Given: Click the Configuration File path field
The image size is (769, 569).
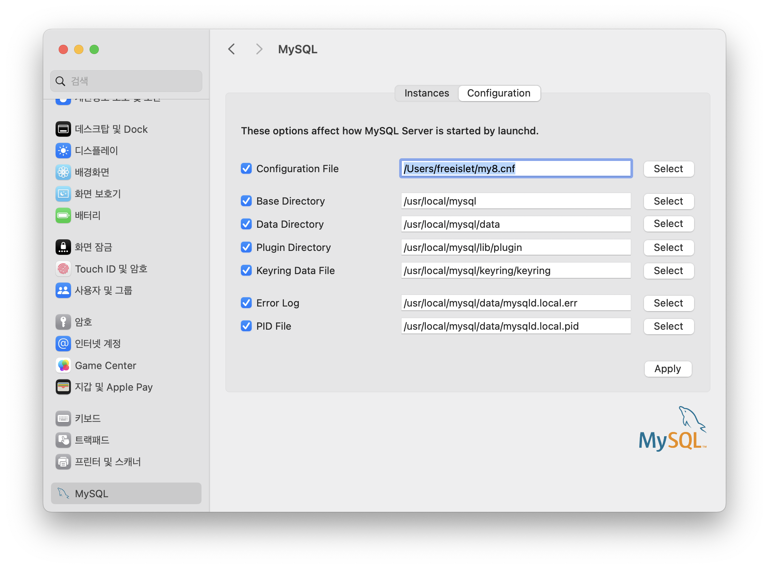Looking at the screenshot, I should (x=516, y=168).
